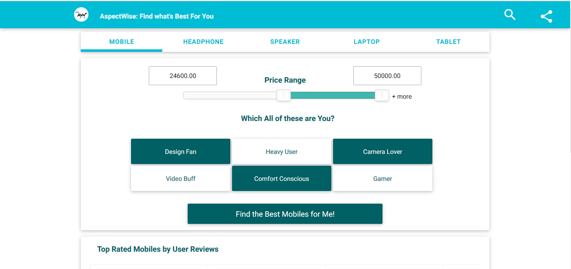
Task: Open the search icon in header
Action: (x=510, y=15)
